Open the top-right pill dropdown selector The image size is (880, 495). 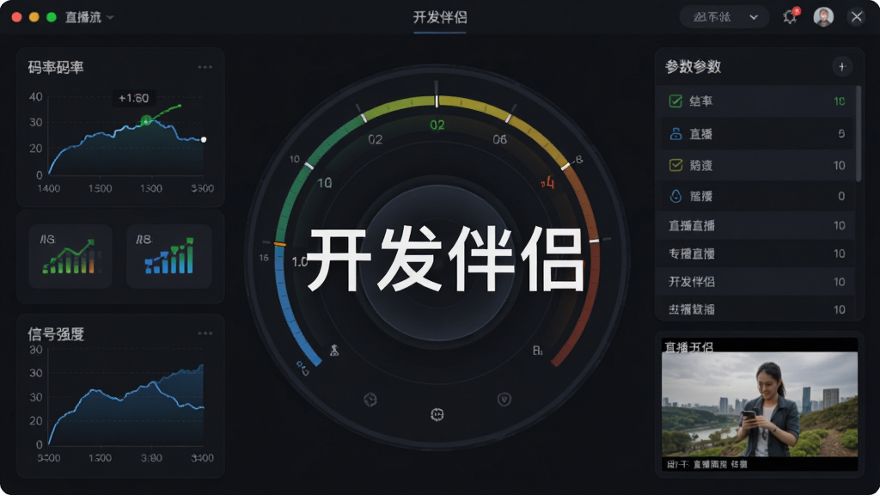point(724,17)
